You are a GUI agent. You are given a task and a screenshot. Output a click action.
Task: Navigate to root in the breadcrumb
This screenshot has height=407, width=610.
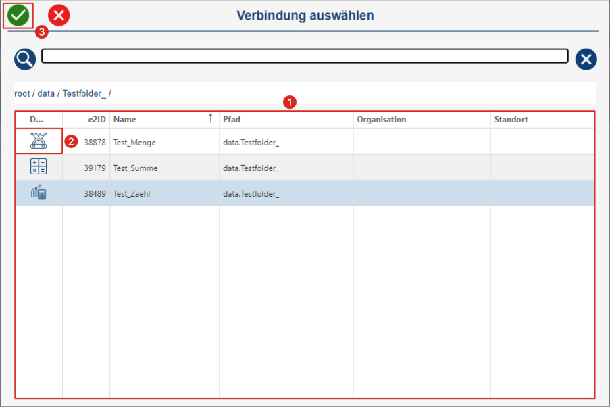[x=22, y=93]
